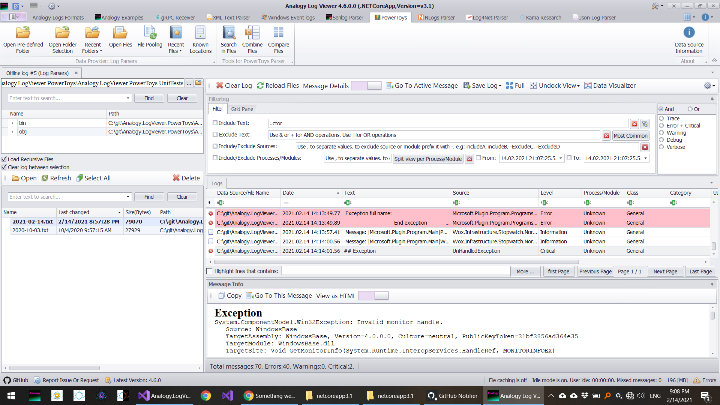Show Data Source Information
Screen dimensions: 720x405
point(689,40)
